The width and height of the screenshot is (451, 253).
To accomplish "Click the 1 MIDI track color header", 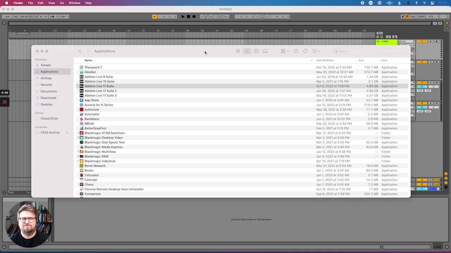I will pos(387,41).
